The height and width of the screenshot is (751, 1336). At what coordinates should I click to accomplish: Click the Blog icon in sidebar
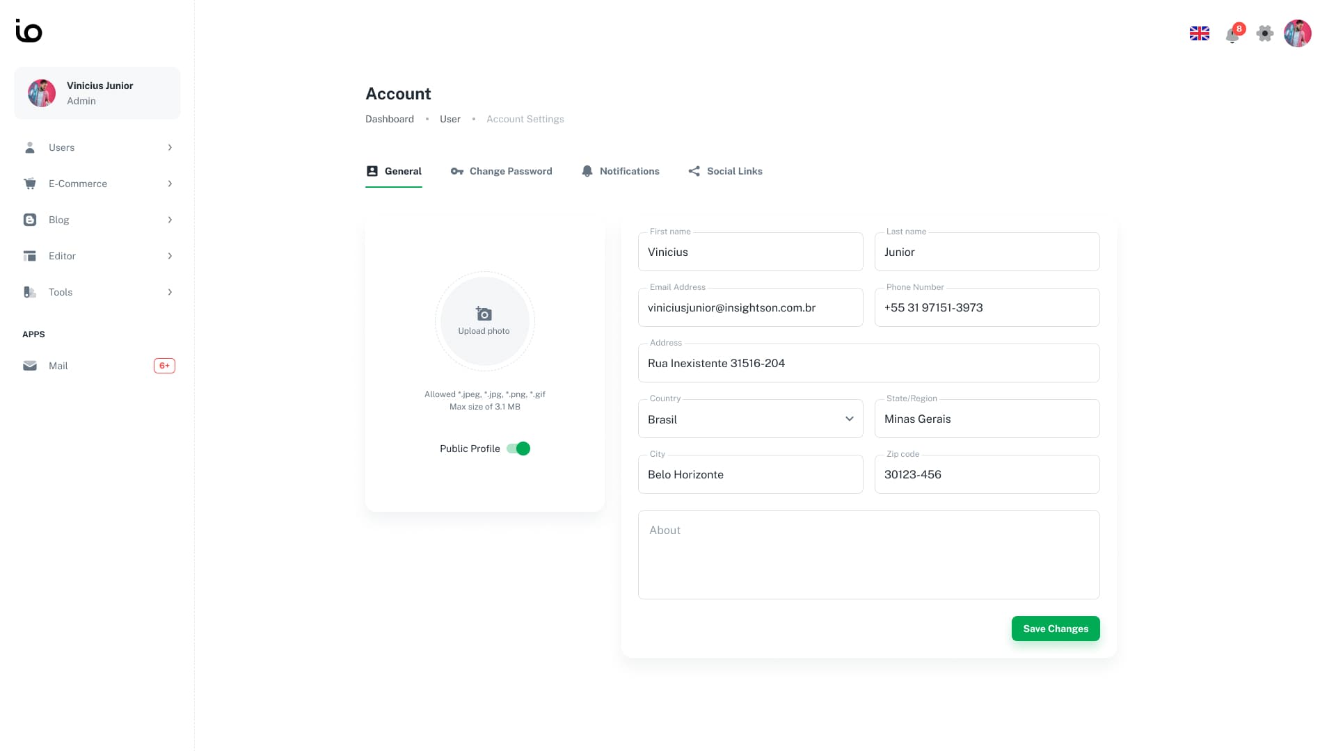[30, 220]
